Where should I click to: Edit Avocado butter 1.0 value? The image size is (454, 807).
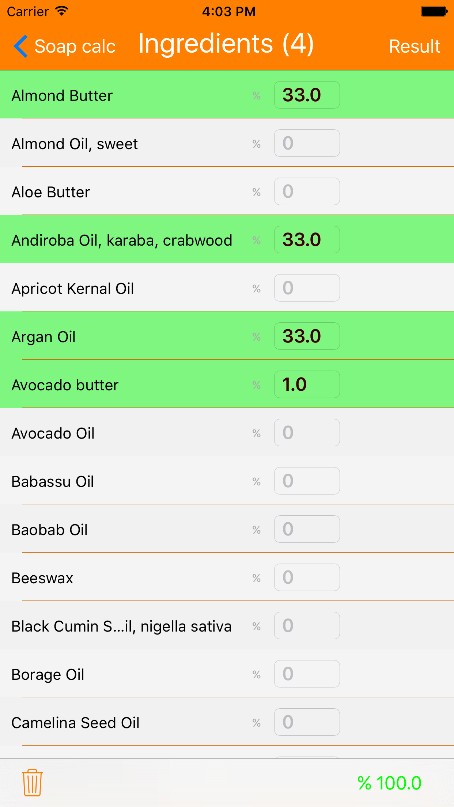coord(307,384)
